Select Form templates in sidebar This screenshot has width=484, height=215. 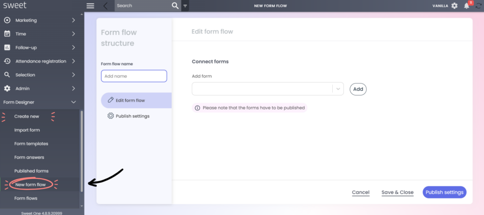pyautogui.click(x=31, y=144)
